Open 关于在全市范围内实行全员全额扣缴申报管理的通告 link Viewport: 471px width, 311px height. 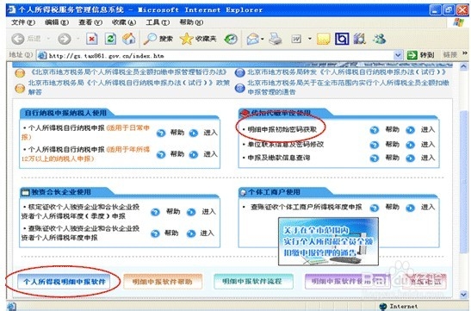348,87
